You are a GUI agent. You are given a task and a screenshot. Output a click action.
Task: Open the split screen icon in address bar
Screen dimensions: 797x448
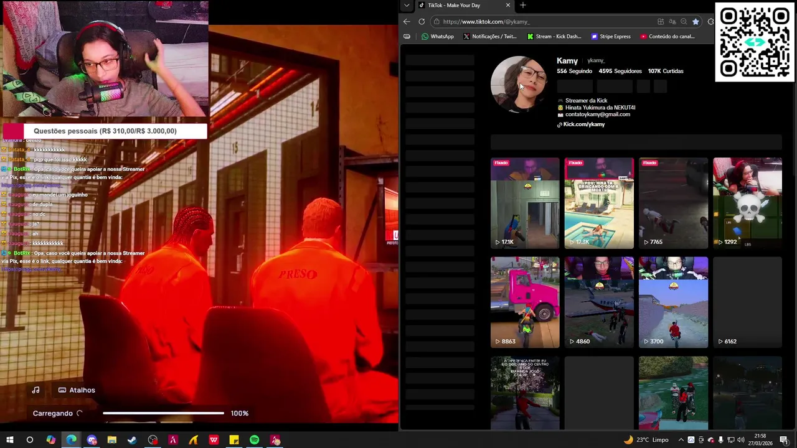(x=661, y=22)
